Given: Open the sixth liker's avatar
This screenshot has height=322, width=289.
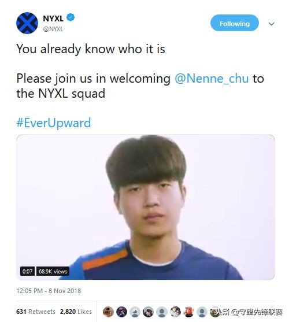Looking at the screenshot, I should [x=175, y=312].
